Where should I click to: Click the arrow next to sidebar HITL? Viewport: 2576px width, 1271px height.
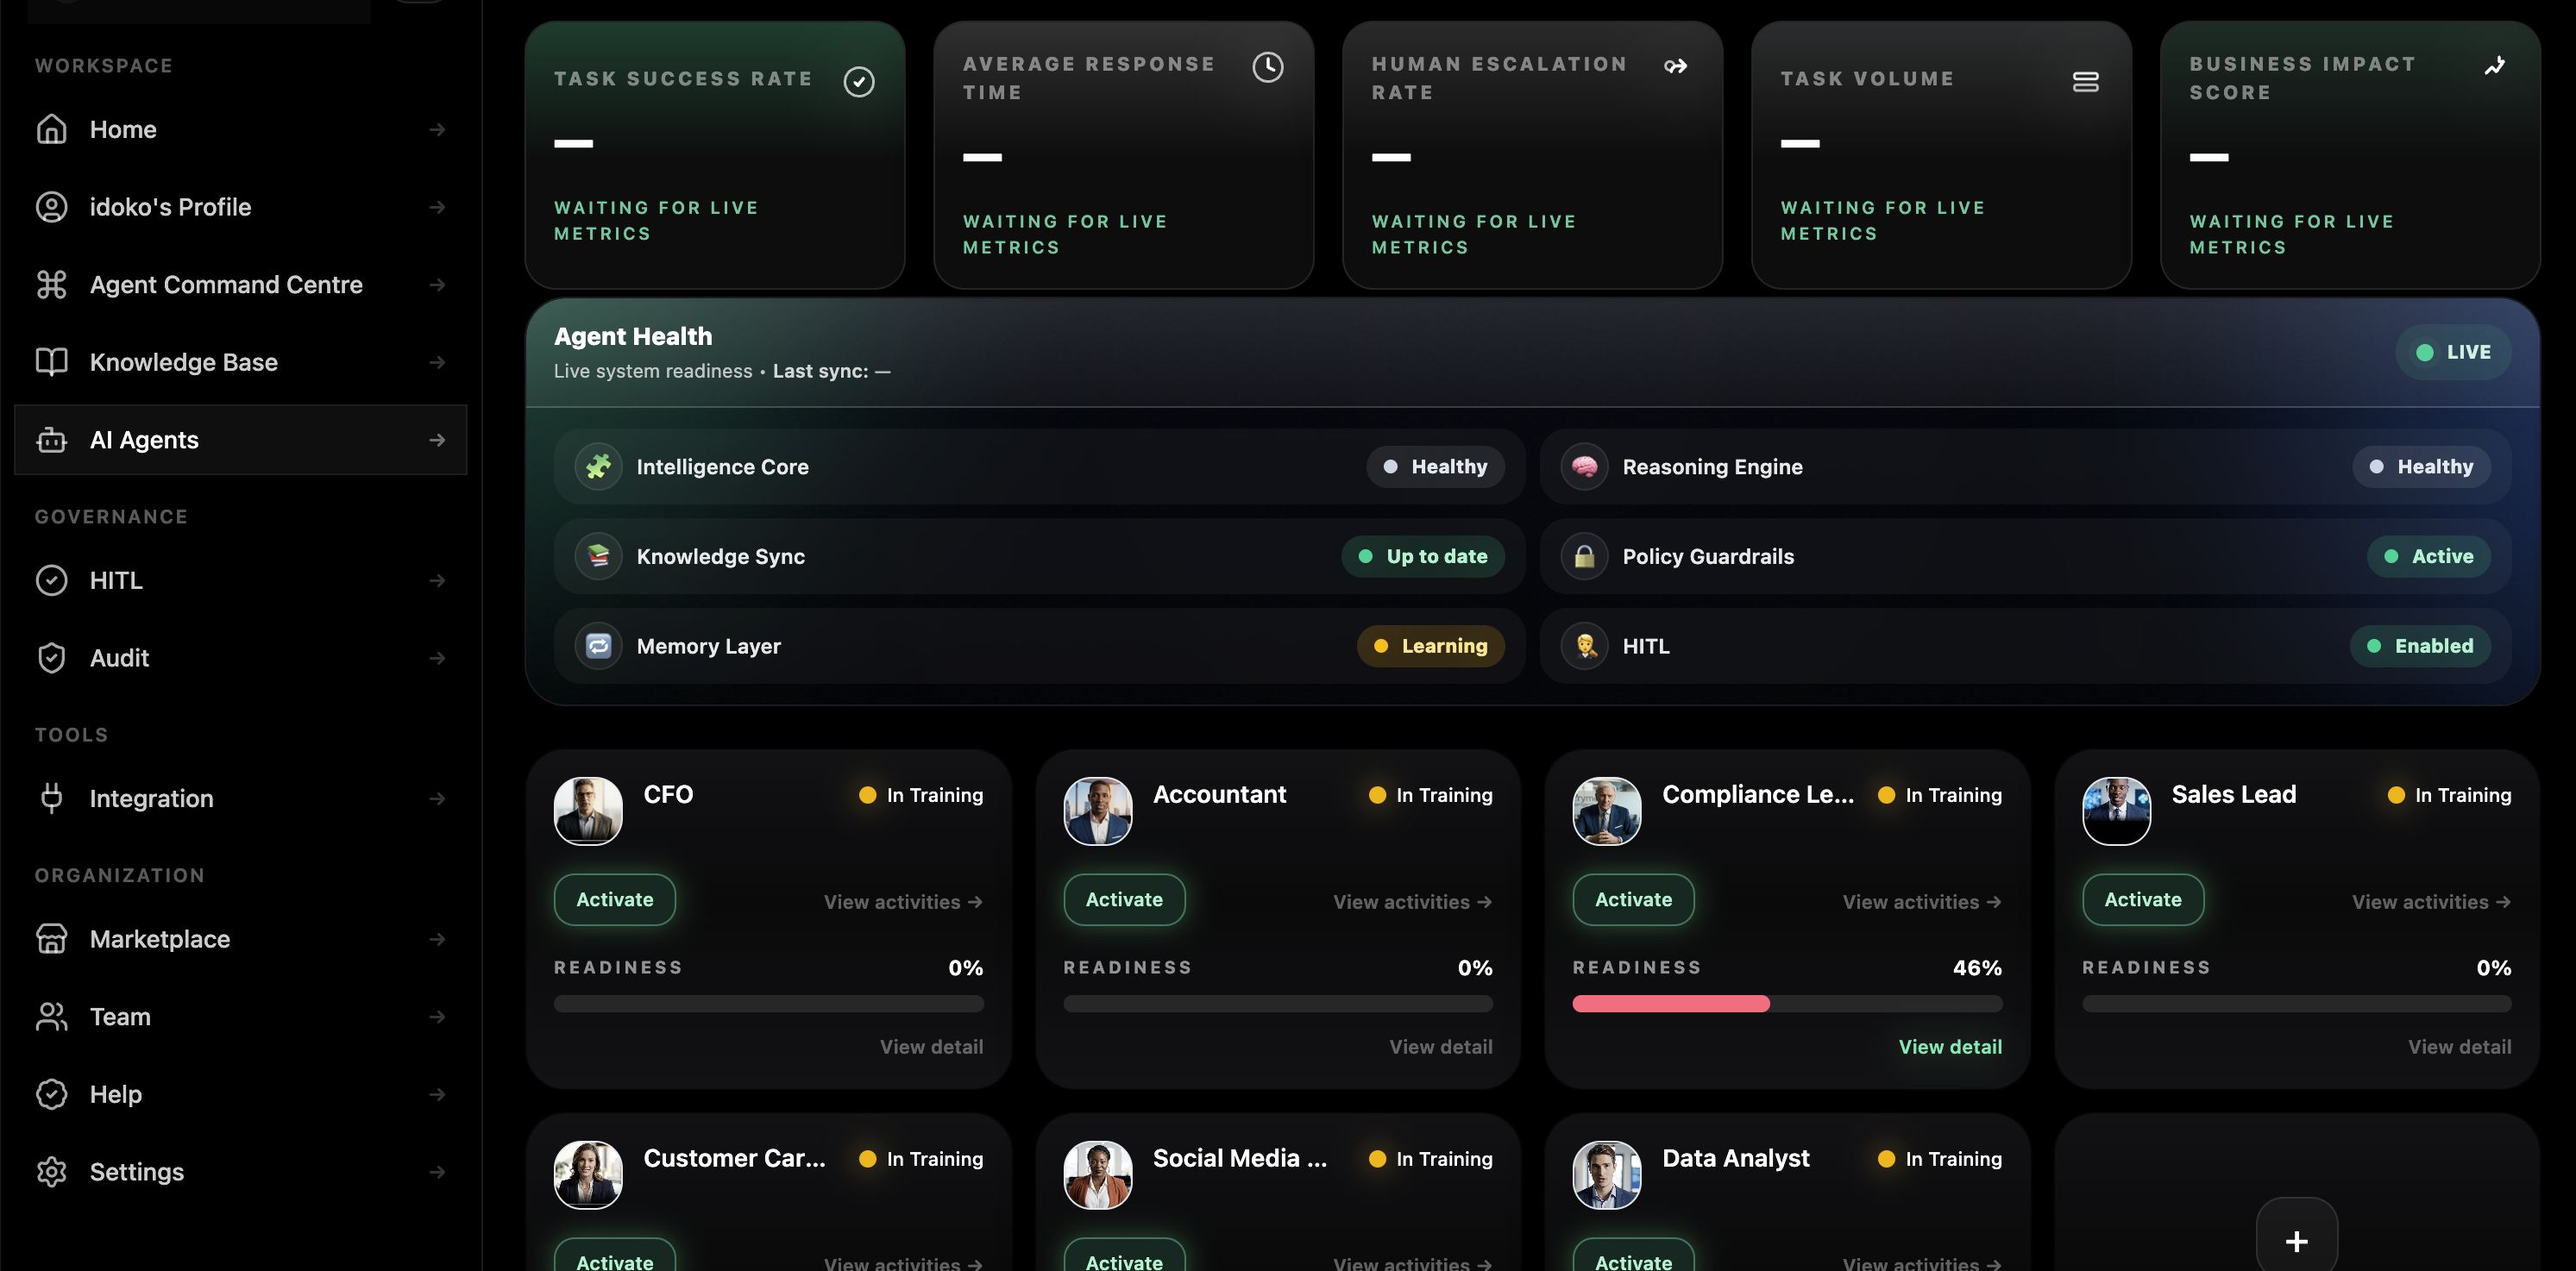(437, 580)
